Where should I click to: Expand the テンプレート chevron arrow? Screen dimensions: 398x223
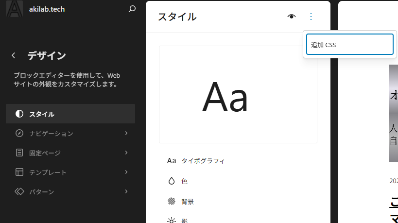126,172
